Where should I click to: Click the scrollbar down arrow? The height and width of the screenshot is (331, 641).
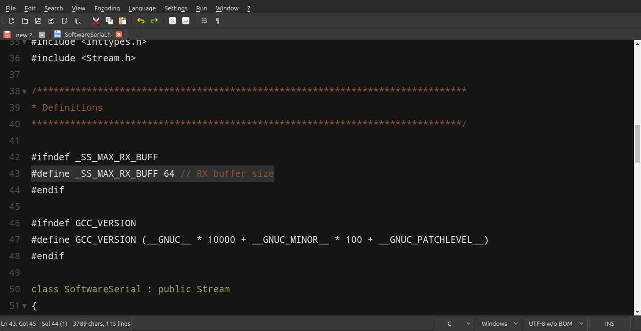(637, 312)
